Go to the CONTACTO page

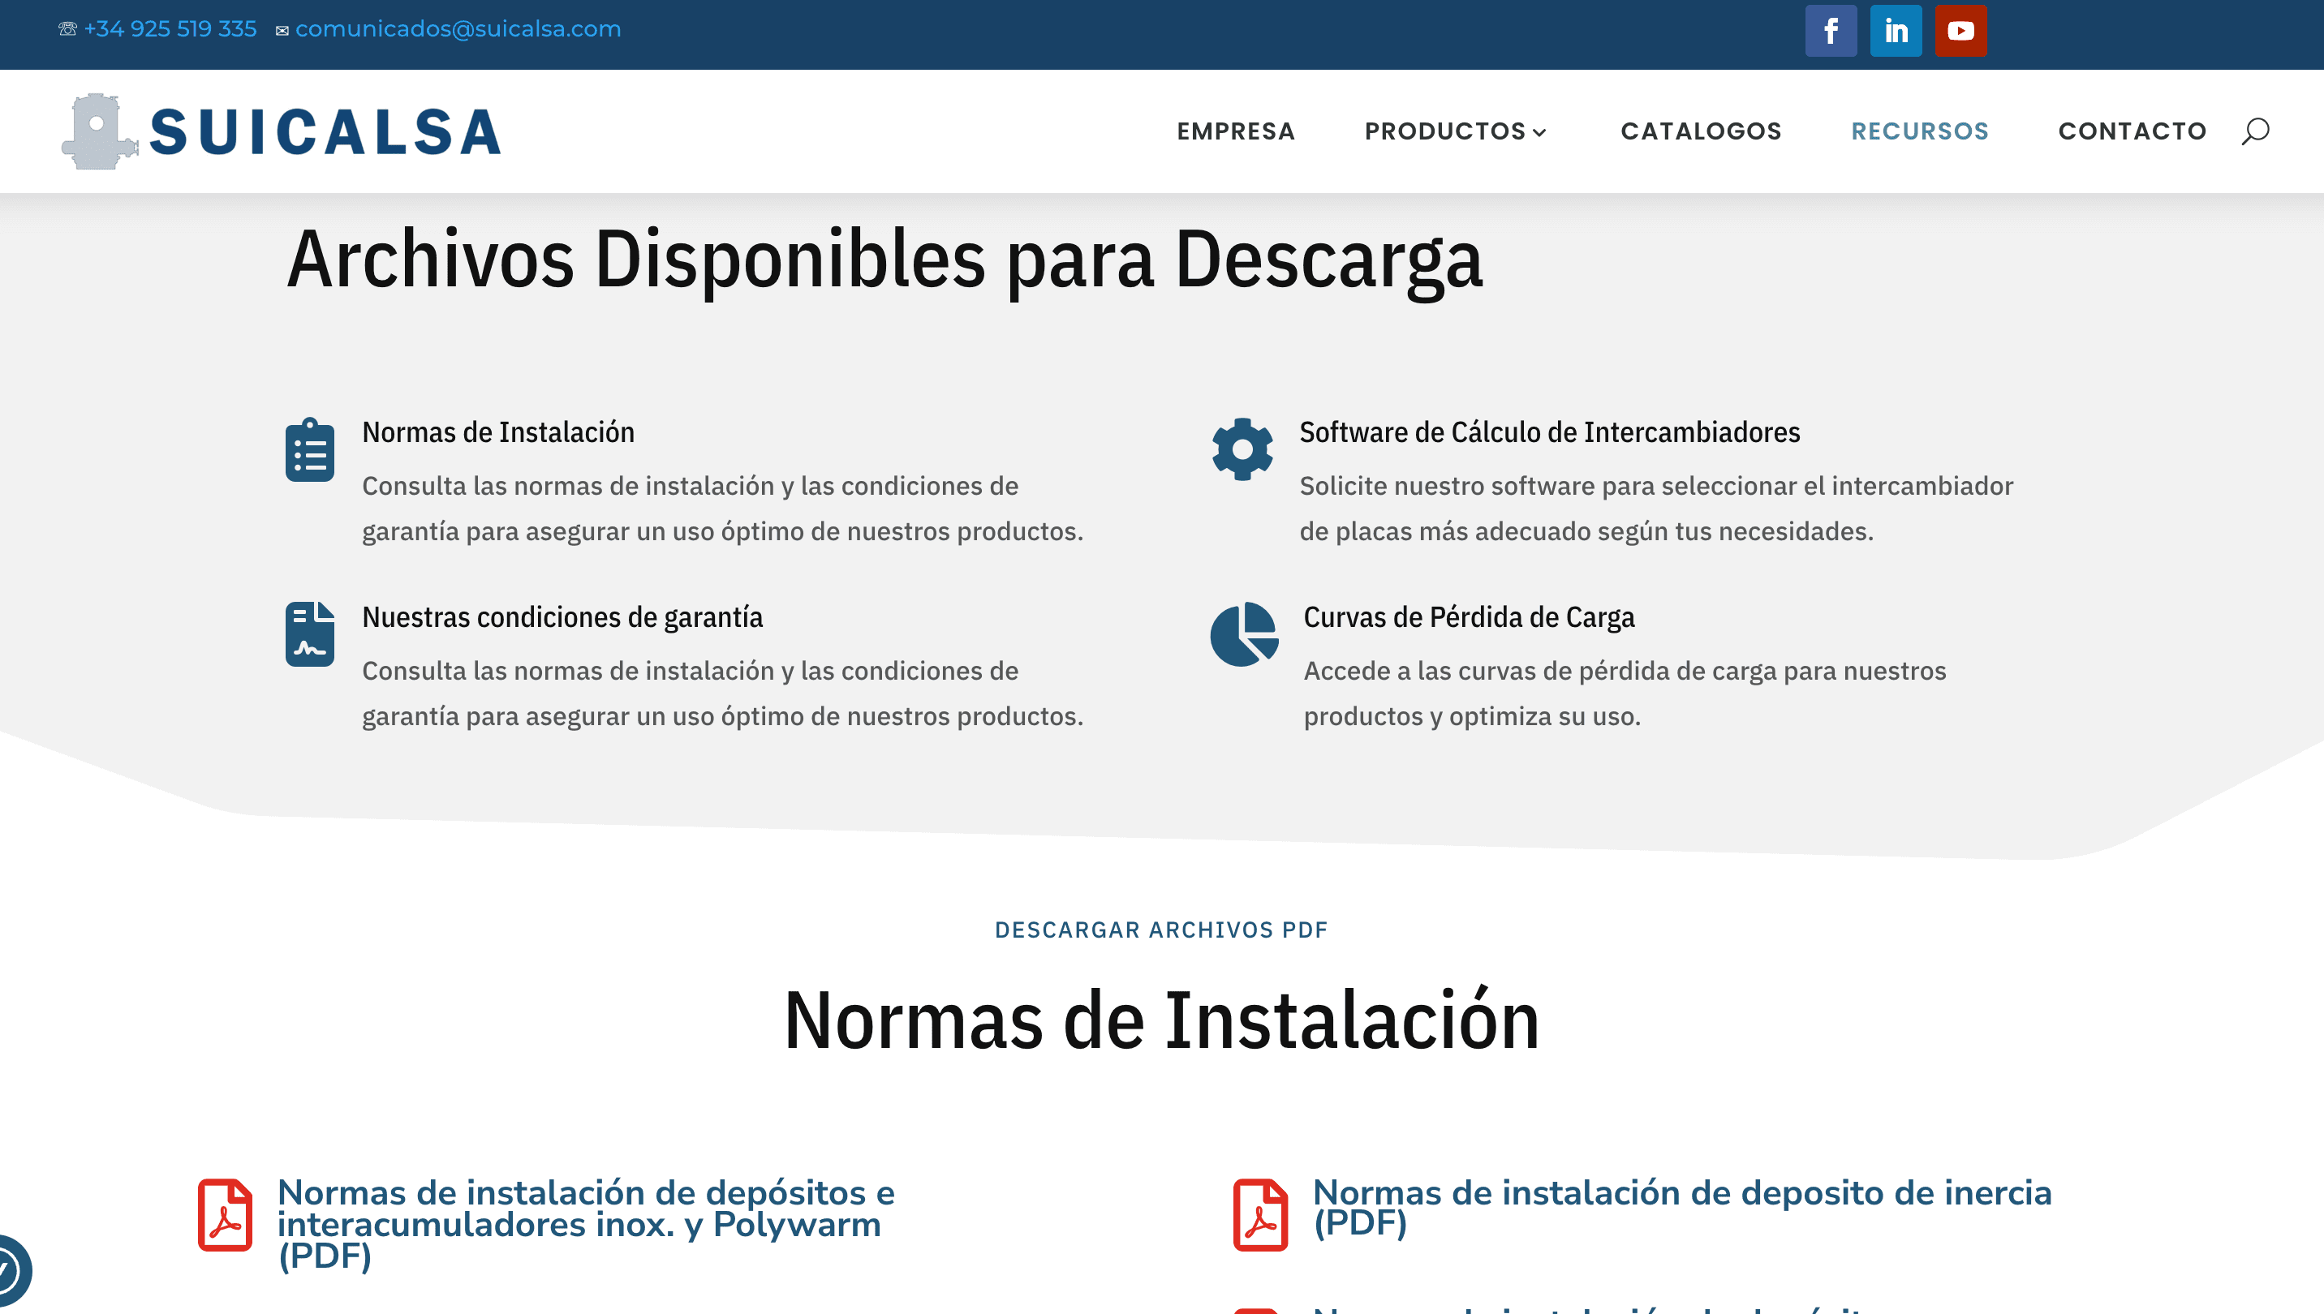point(2132,131)
